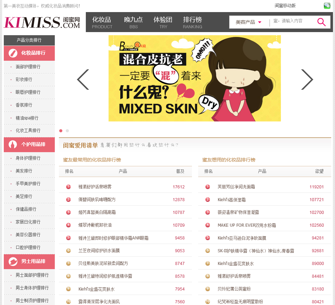Viewport: 335px width, 305px height.
Task: Select the first carousel dot
Action: coord(61,131)
